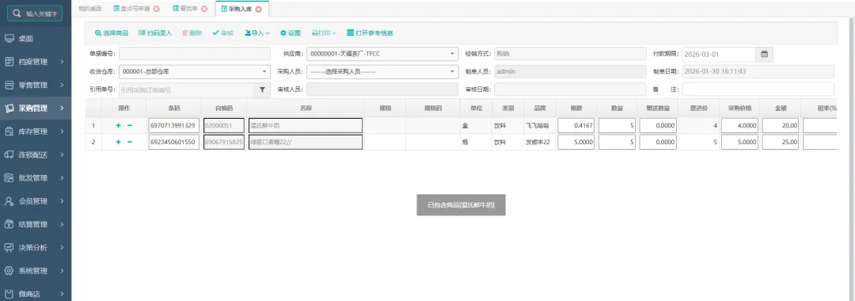Screen dimensions: 855x301
Task: Click barcode field 6970713991329
Action: (174, 126)
